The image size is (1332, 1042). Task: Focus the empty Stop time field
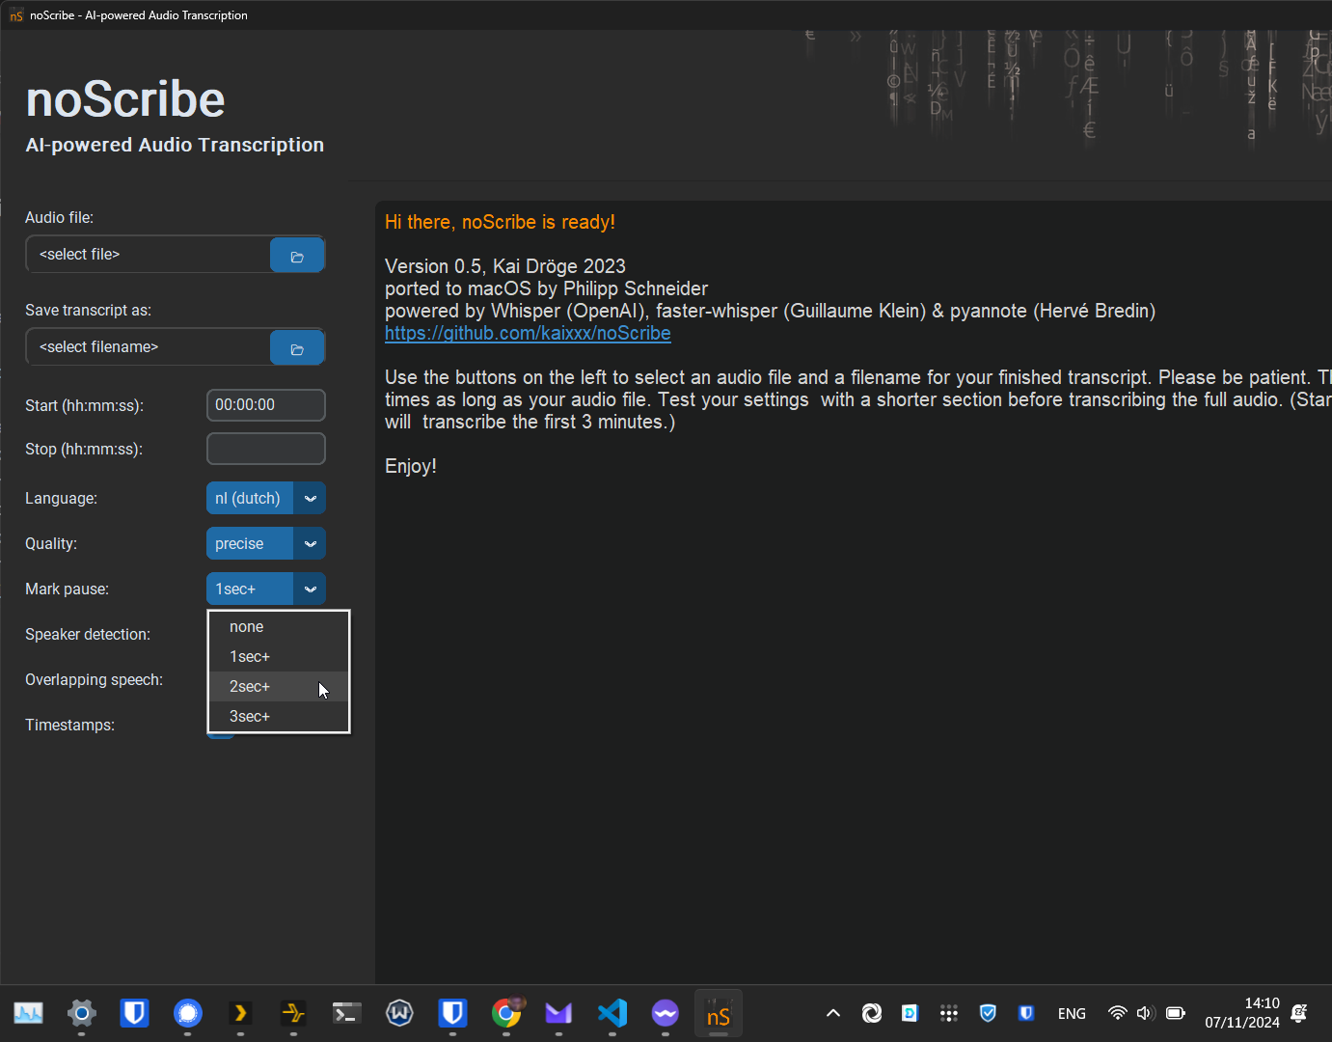(x=265, y=450)
